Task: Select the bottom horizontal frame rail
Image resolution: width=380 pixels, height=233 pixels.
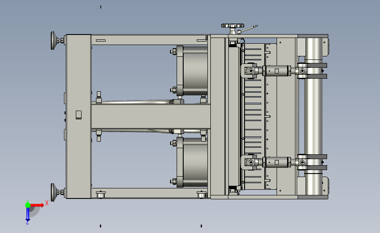Action: [149, 193]
